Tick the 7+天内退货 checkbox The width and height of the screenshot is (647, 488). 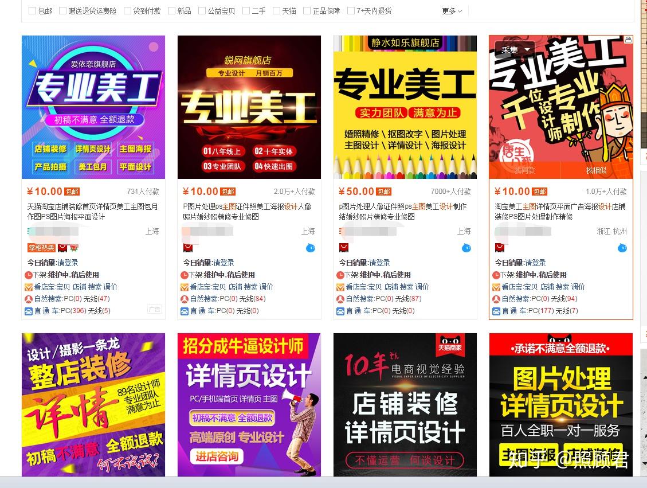tap(351, 11)
